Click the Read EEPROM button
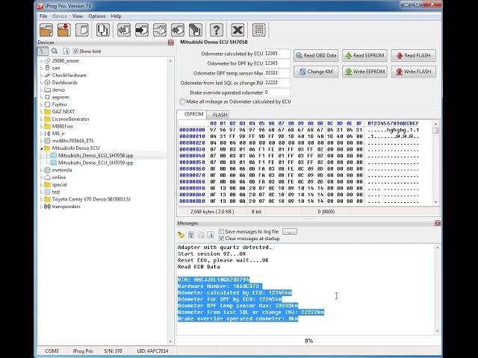This screenshot has width=478, height=358. [365, 55]
